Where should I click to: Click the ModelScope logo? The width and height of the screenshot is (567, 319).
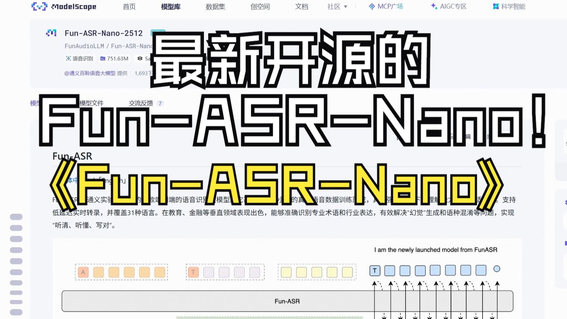(x=64, y=6)
